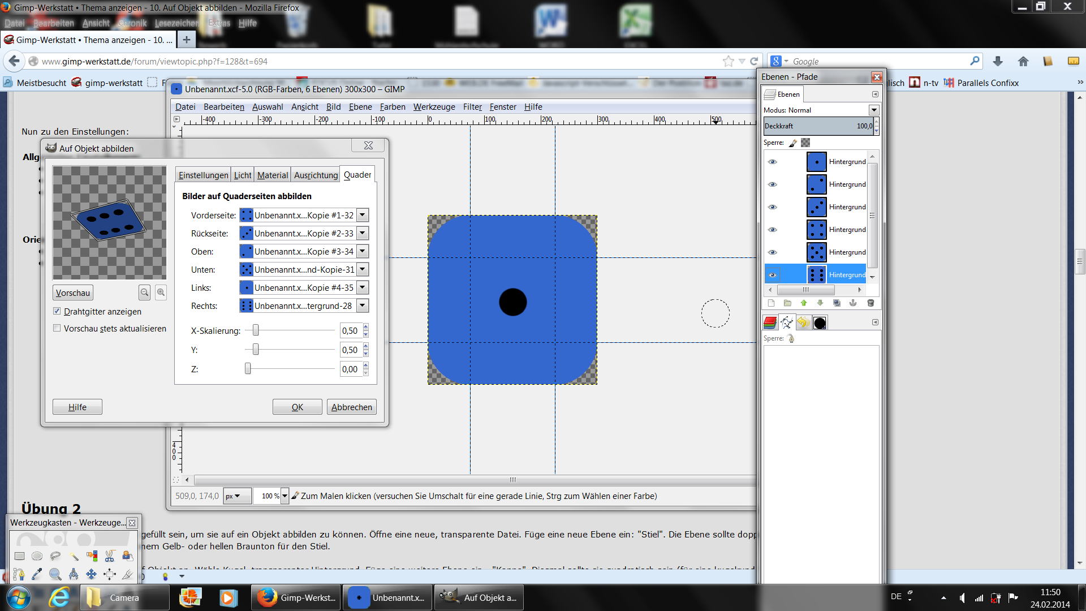Hide the top Hintergrund layer eye

[773, 162]
